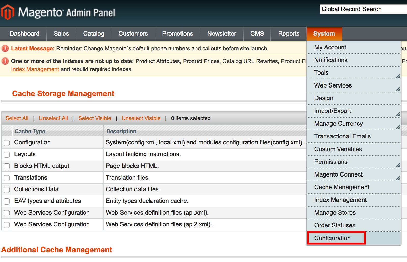The image size is (407, 262).
Task: Click the Unselect Visible link
Action: click(141, 118)
